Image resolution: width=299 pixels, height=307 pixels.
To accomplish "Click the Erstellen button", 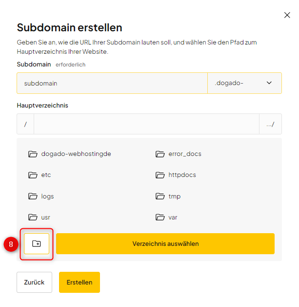I will click(79, 282).
